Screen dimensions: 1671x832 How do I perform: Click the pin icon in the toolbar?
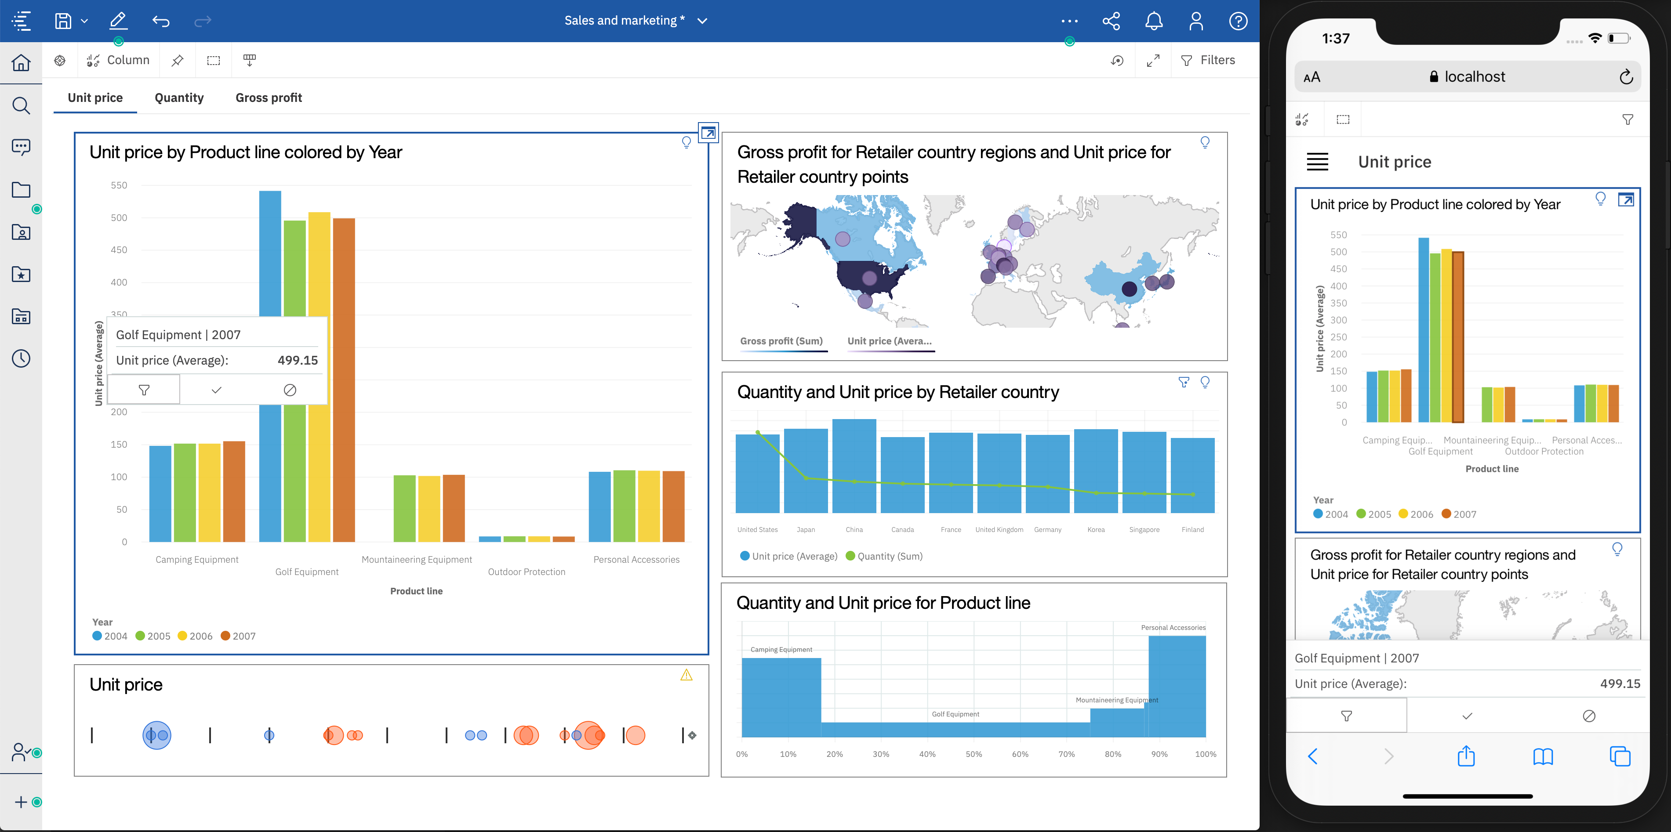[x=177, y=60]
